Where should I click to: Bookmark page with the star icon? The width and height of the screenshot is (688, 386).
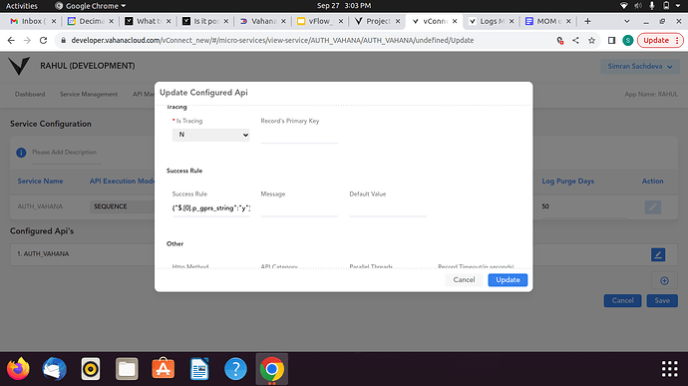[x=591, y=41]
